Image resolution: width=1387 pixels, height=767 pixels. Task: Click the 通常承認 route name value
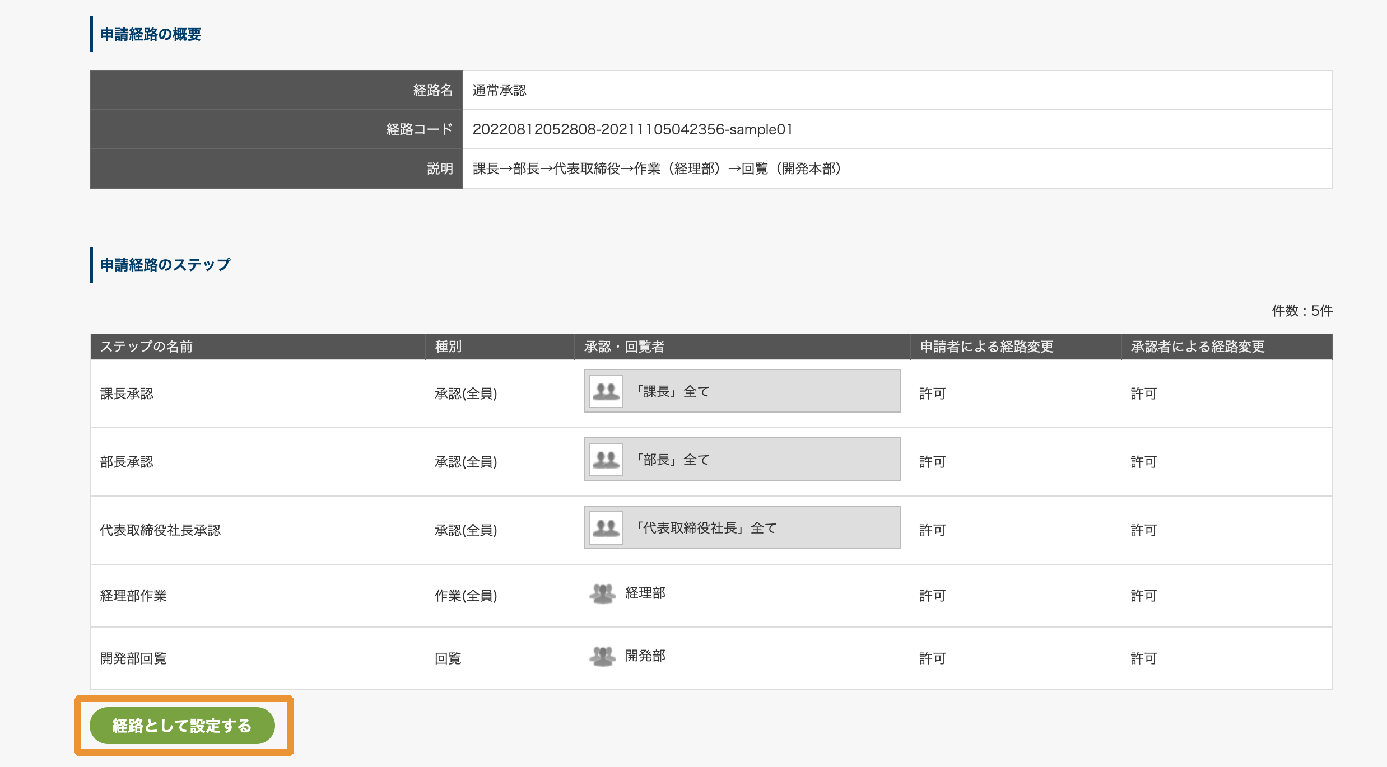click(x=499, y=90)
